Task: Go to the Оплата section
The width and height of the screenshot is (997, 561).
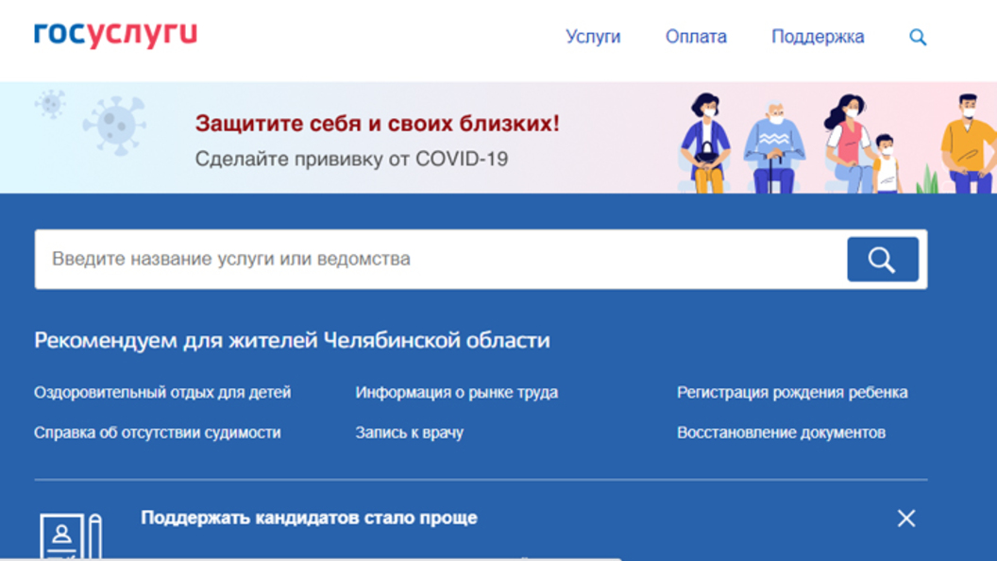Action: [696, 37]
